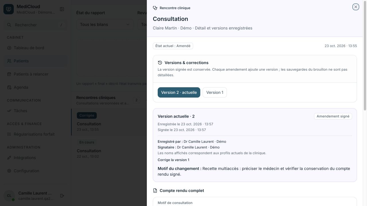Collapse the sidebar with the panel icon
Screen dimensions: 367x206
62,9
